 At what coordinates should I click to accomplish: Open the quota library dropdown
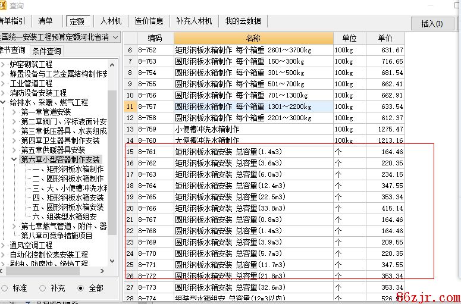coord(114,37)
